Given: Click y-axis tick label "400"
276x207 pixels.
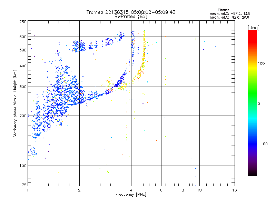Looking at the screenshot, I should click(23, 66).
